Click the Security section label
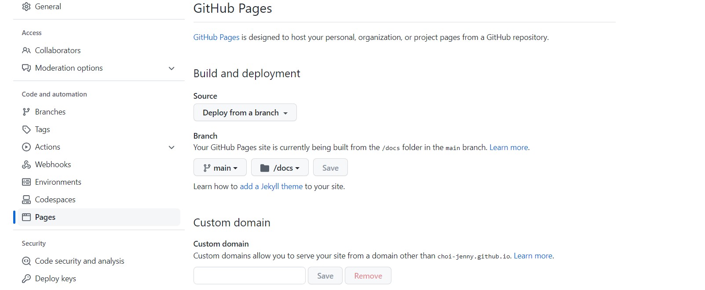Image resolution: width=705 pixels, height=290 pixels. (x=34, y=243)
